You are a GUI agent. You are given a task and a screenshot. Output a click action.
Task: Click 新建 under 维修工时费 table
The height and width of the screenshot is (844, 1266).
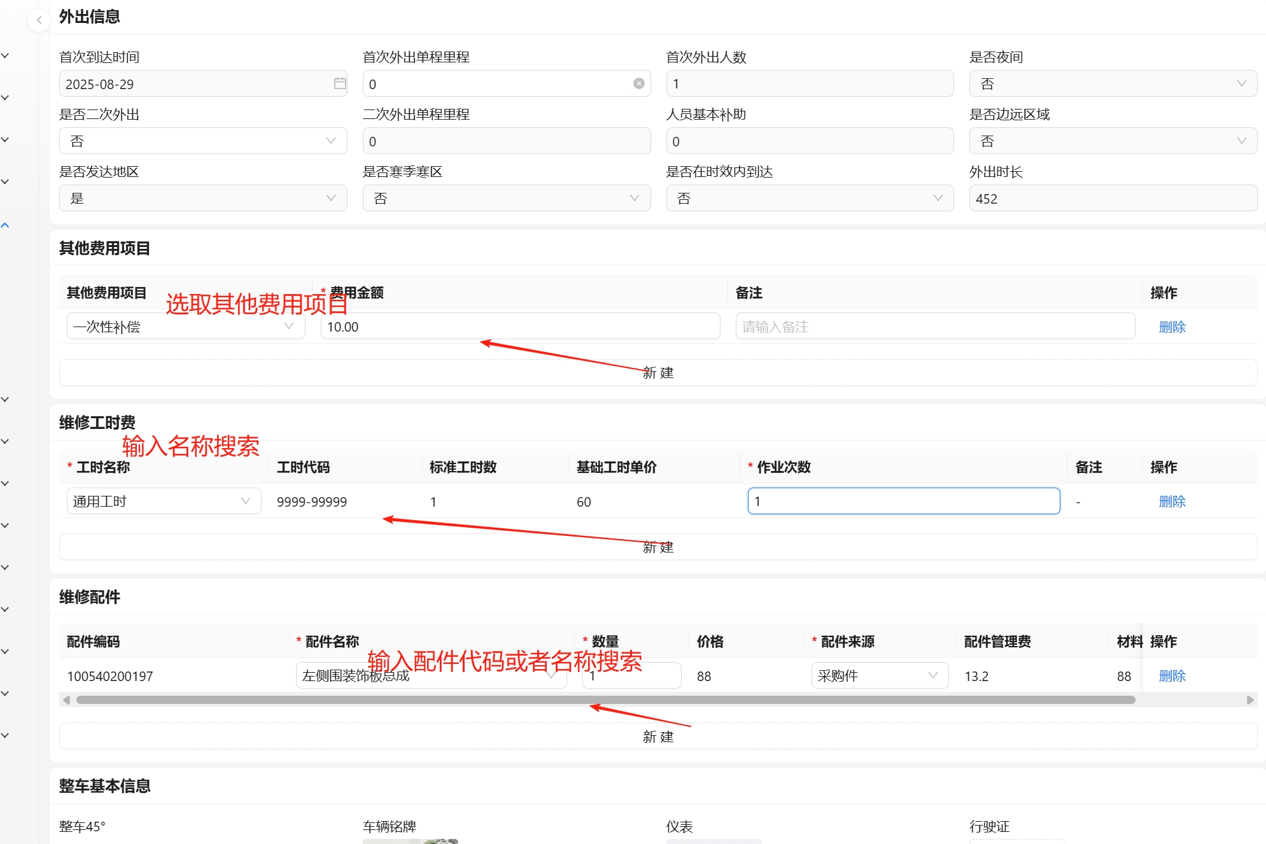click(x=658, y=547)
